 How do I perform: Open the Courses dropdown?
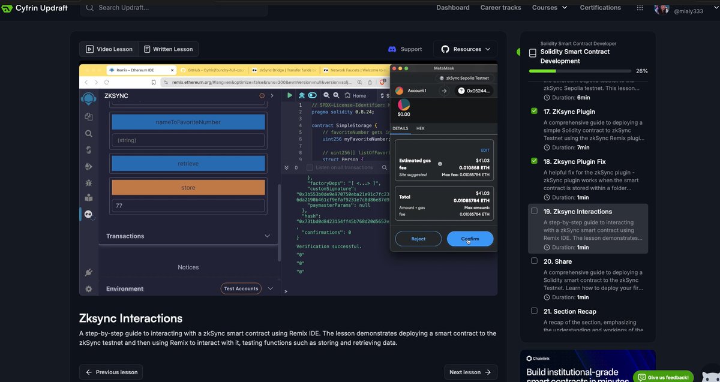(549, 8)
